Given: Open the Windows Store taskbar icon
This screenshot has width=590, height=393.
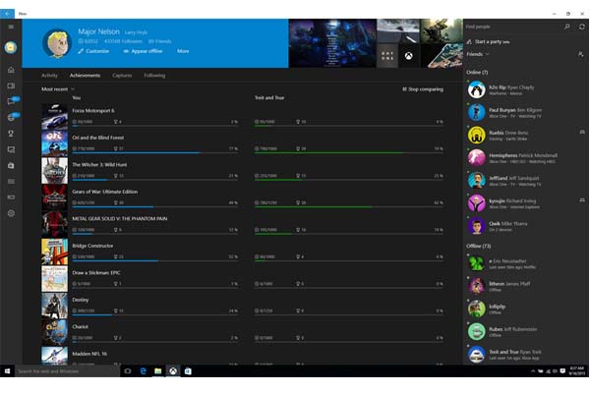Looking at the screenshot, I should [x=188, y=371].
